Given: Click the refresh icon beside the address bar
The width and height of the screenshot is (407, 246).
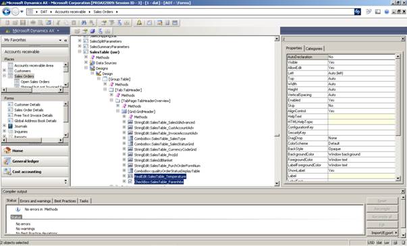Looking at the screenshot, I should (x=358, y=11).
